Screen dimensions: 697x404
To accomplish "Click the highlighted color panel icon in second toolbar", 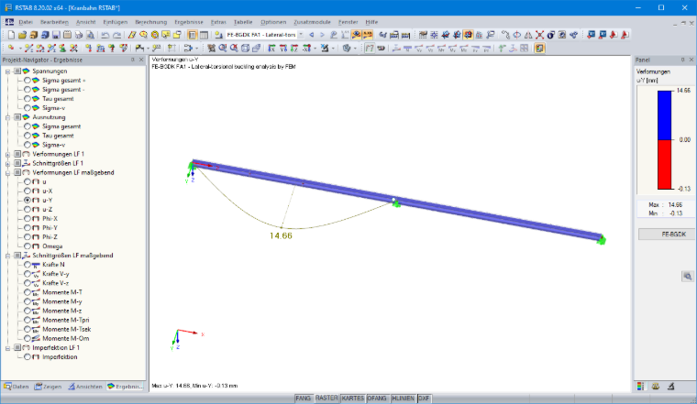I will (539, 48).
